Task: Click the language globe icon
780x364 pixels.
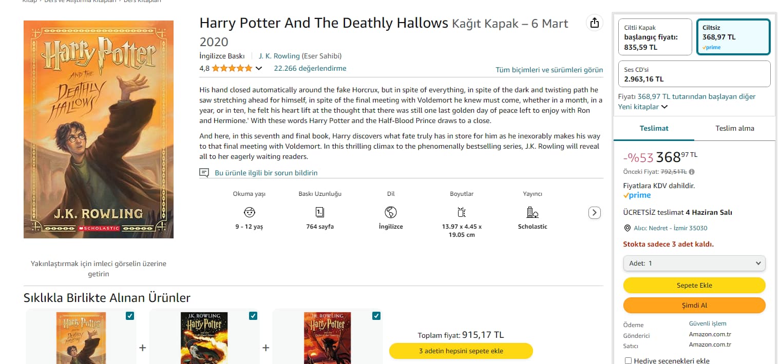Action: tap(391, 212)
